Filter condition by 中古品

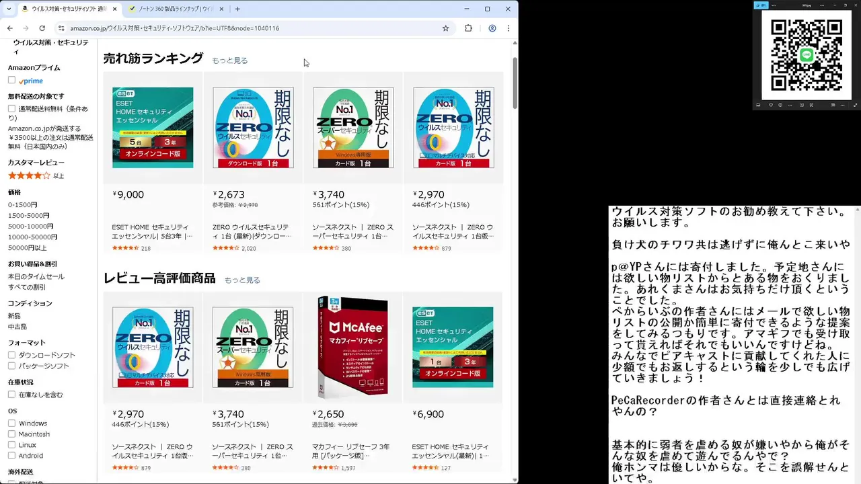click(17, 327)
